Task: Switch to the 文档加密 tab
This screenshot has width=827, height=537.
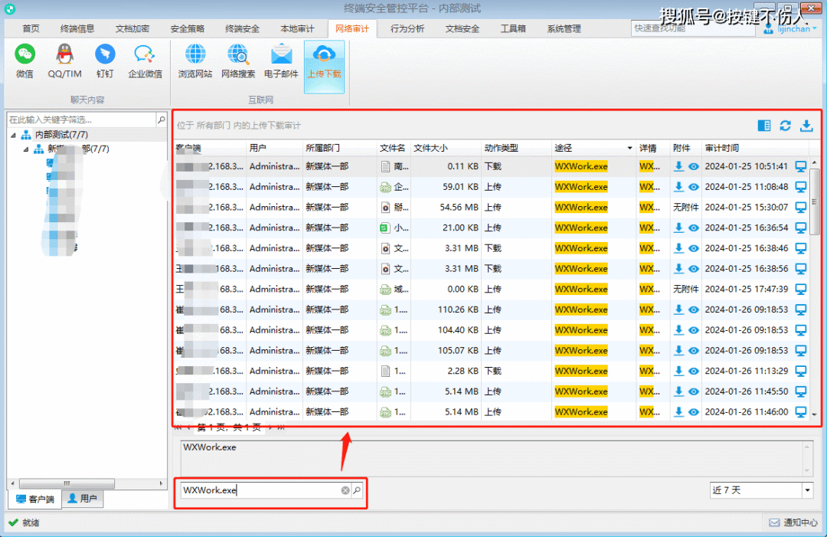Action: (x=132, y=28)
